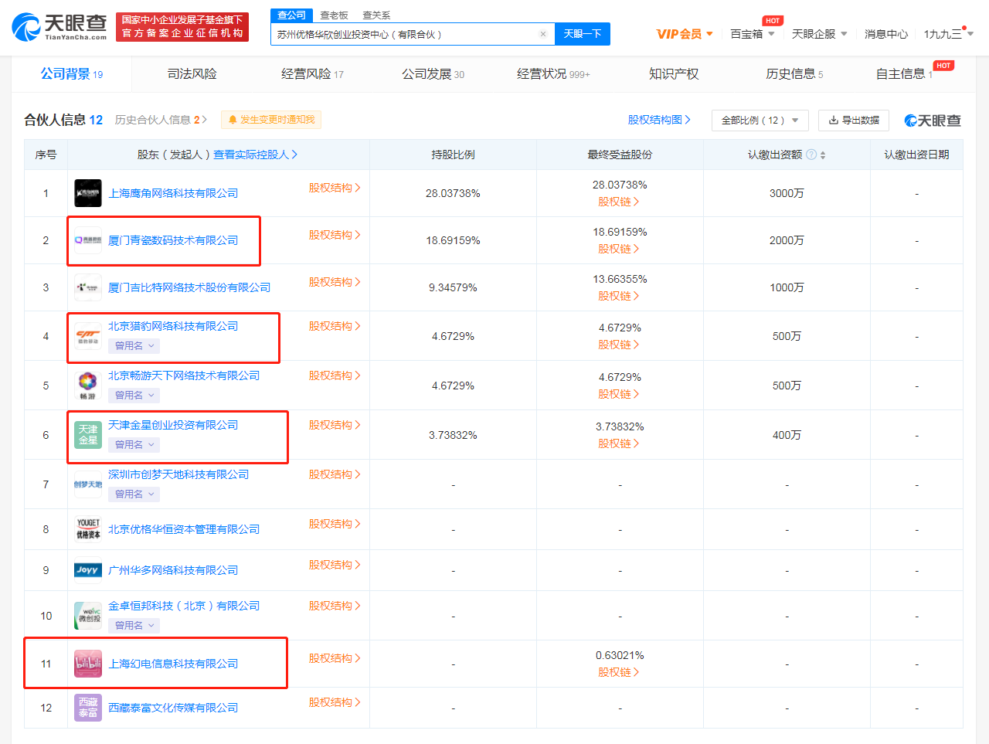This screenshot has height=744, width=989.
Task: Clear the search box with the X icon
Action: coord(543,34)
